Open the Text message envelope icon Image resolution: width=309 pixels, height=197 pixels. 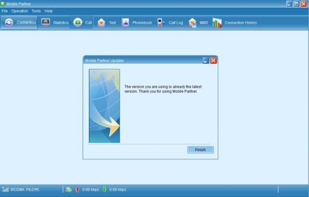[x=101, y=23]
